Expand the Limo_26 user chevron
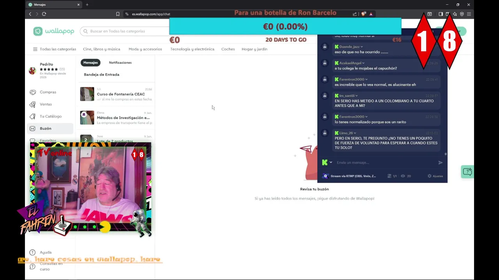 (x=355, y=133)
